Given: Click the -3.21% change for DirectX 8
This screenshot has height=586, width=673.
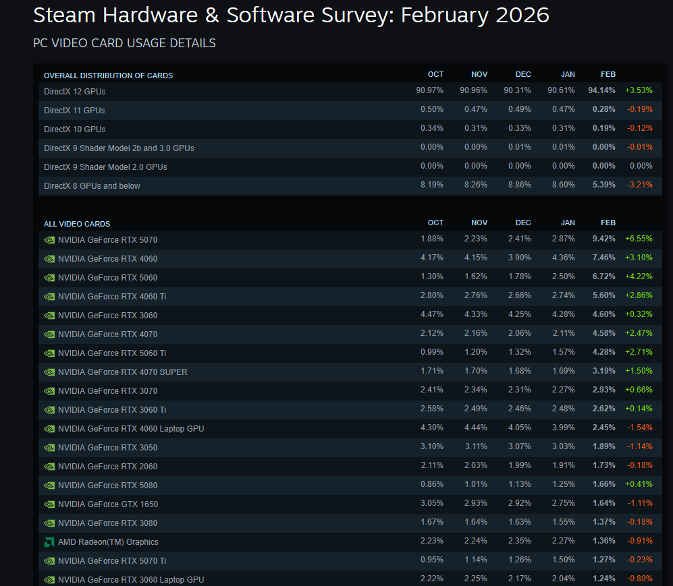Looking at the screenshot, I should coord(639,185).
